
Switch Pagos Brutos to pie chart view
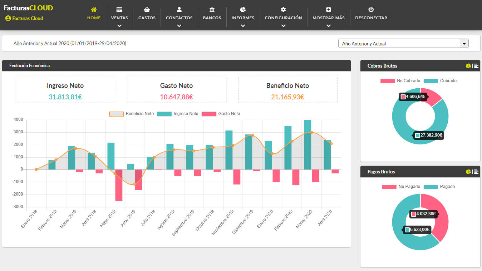coord(468,172)
